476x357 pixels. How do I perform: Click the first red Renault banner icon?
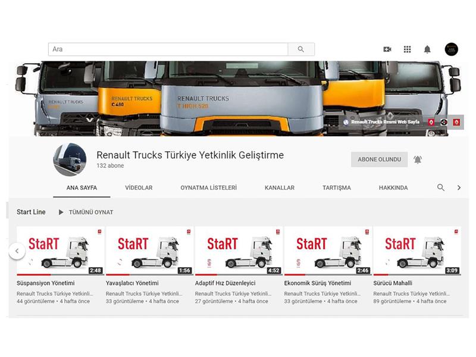coord(431,122)
